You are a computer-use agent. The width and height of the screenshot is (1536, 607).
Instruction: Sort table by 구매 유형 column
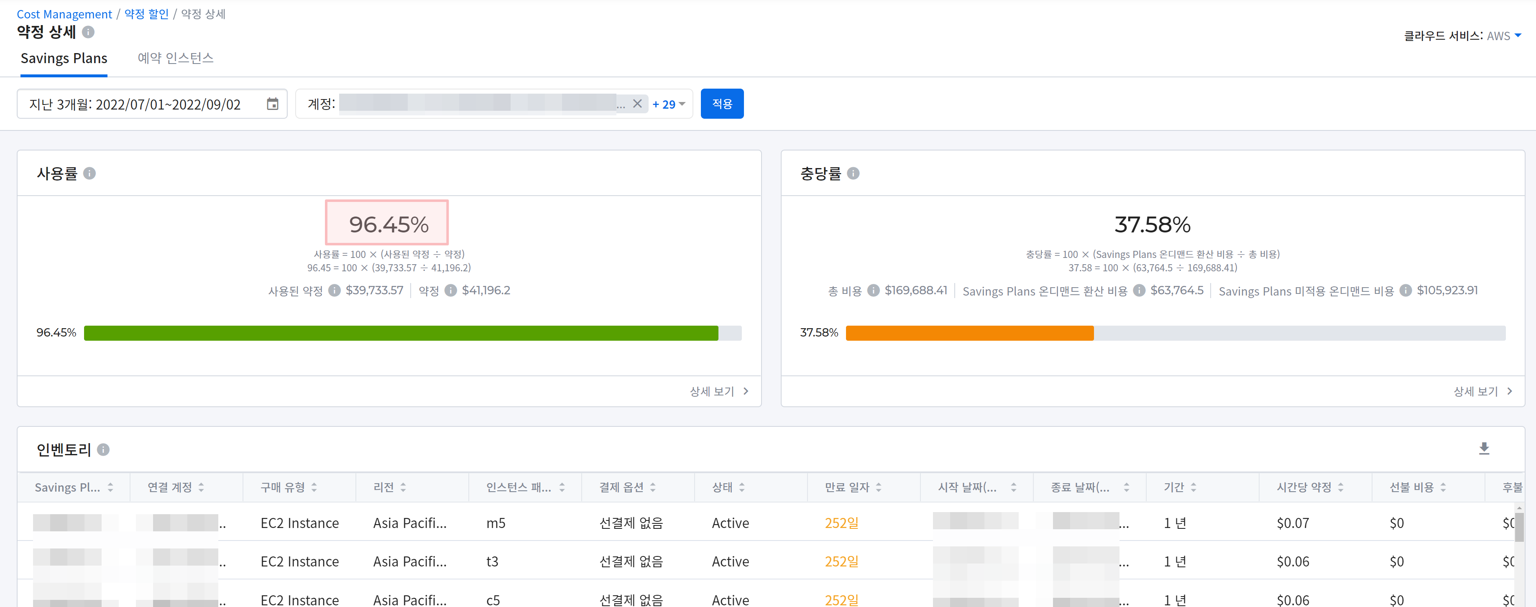[314, 487]
